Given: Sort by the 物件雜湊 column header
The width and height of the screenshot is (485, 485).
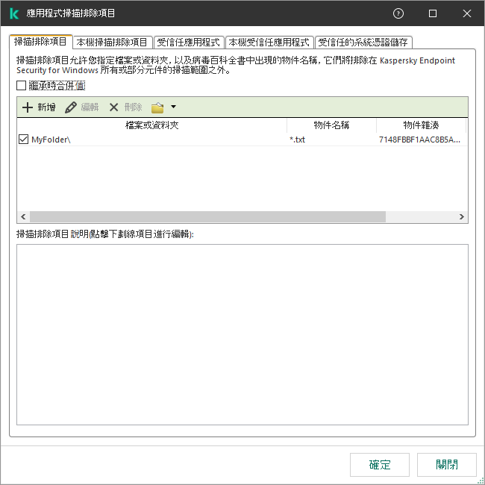Looking at the screenshot, I should (x=421, y=125).
